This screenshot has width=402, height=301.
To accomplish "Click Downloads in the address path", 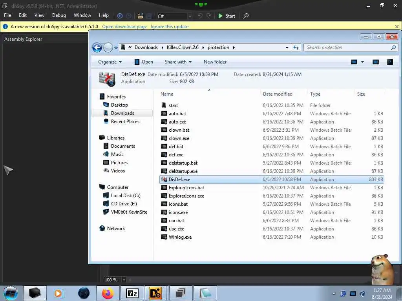I will click(146, 47).
